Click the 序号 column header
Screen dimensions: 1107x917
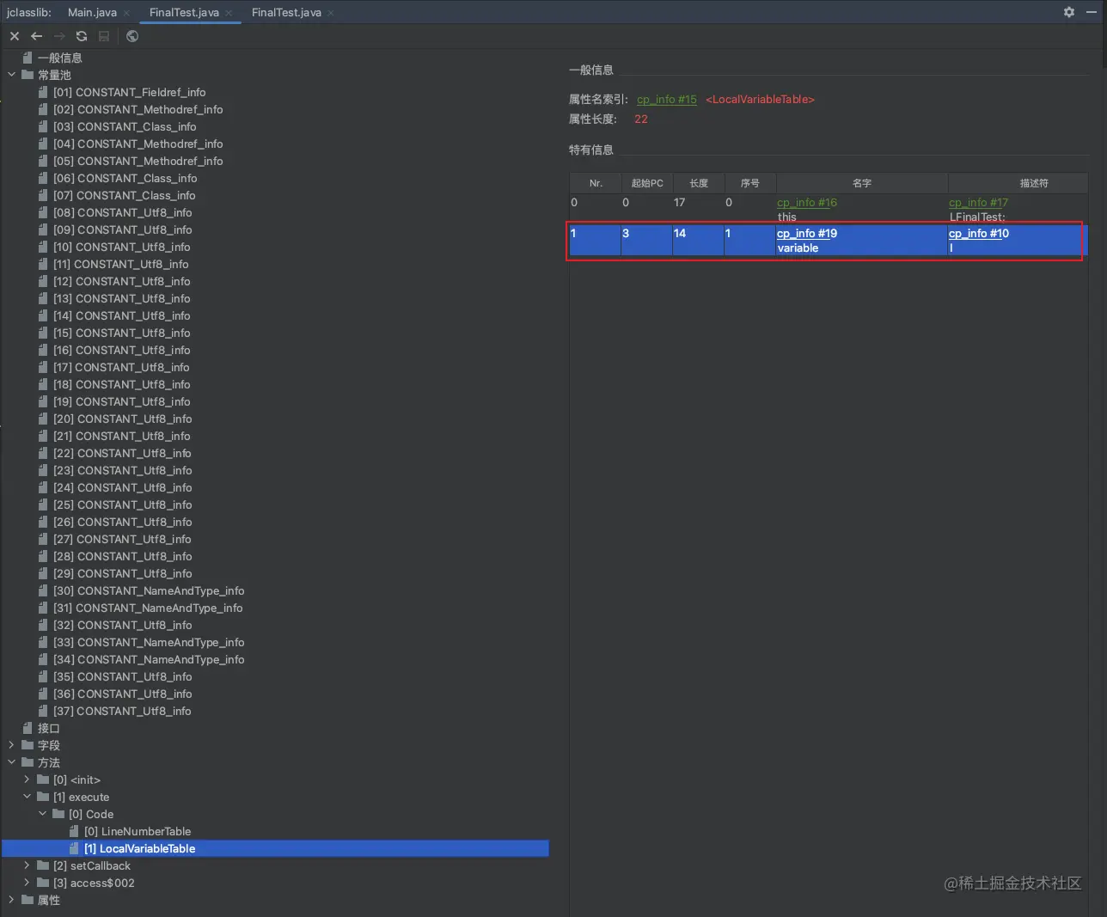750,183
